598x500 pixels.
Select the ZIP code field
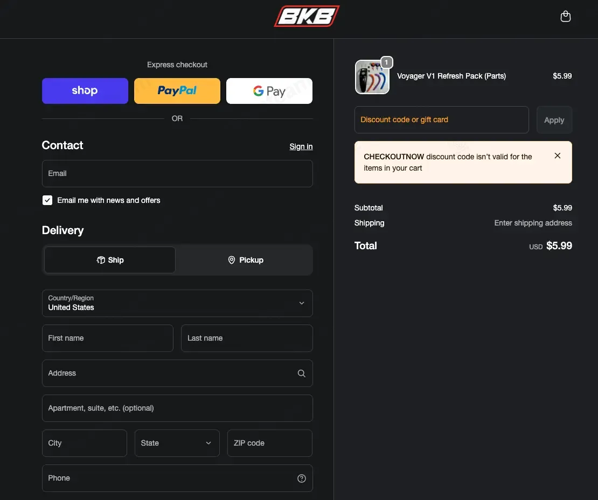(x=269, y=443)
